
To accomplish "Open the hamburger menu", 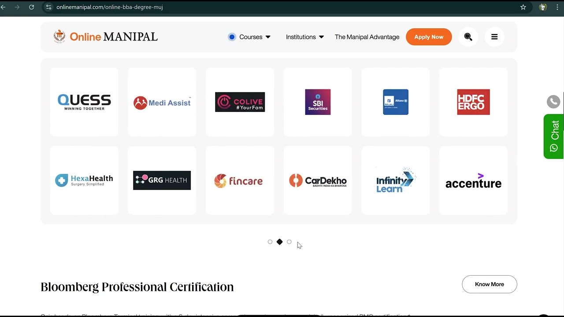I will [x=494, y=37].
